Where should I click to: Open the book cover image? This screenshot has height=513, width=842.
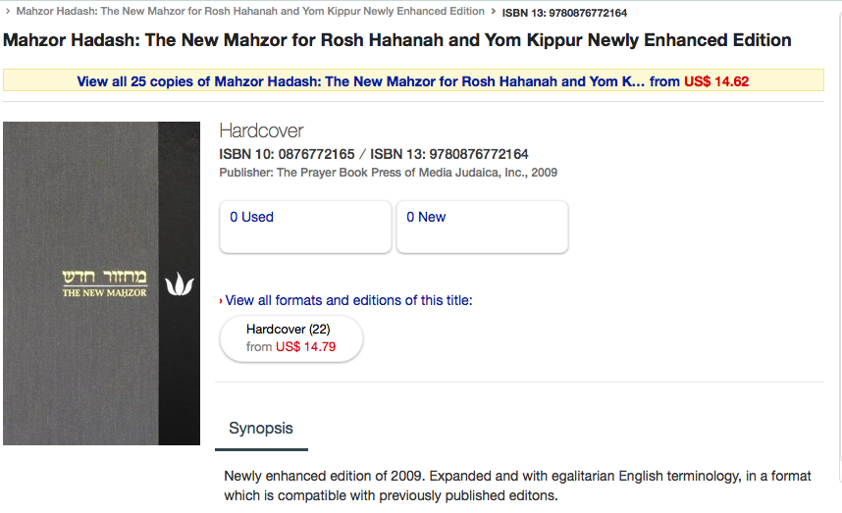pos(101,282)
